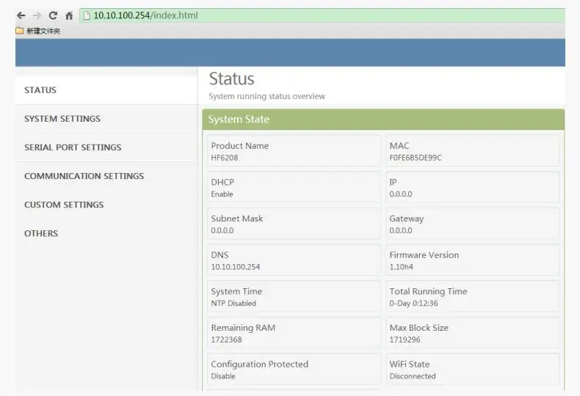Screen dimensions: 580x396
Task: Select the Product Name value HF6208
Action: 225,158
